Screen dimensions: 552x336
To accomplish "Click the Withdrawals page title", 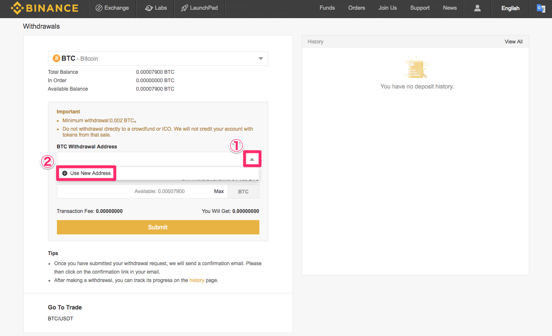I will (x=41, y=26).
